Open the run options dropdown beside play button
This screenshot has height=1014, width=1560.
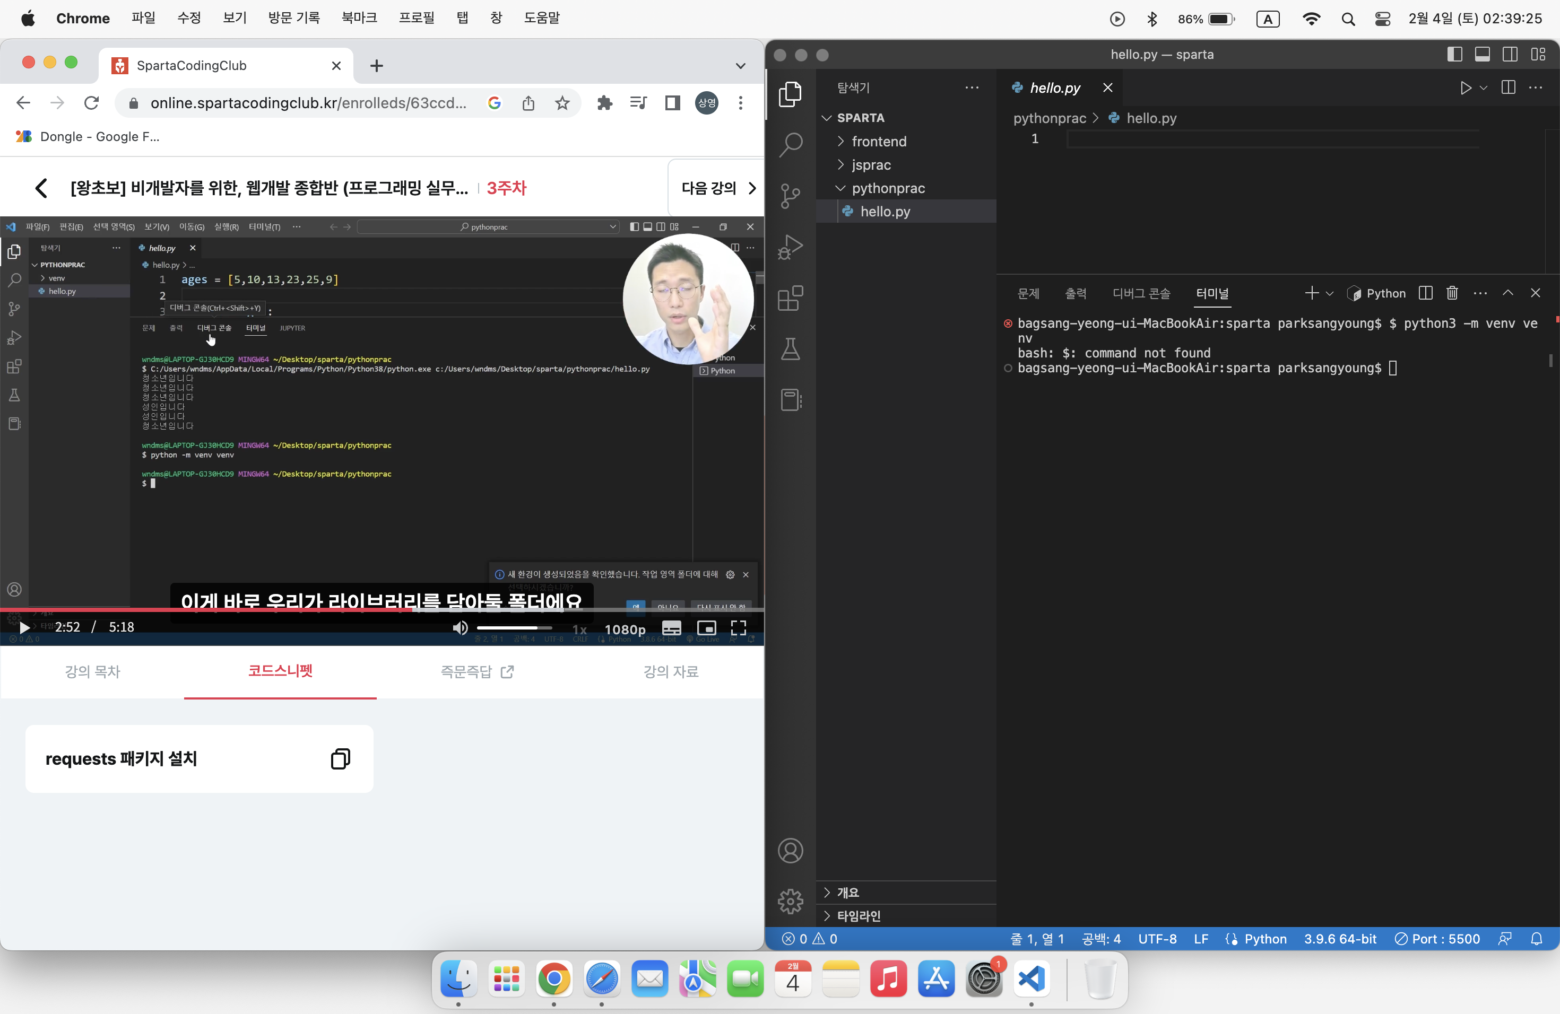pos(1483,88)
